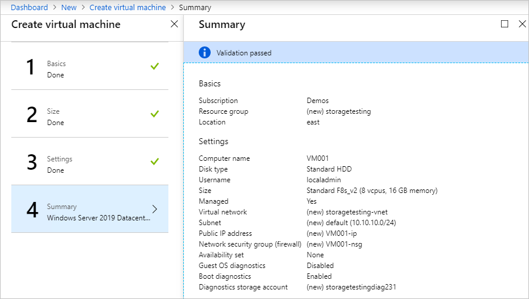The height and width of the screenshot is (299, 529).
Task: Click the green checkmark beside Size step
Action: (155, 114)
